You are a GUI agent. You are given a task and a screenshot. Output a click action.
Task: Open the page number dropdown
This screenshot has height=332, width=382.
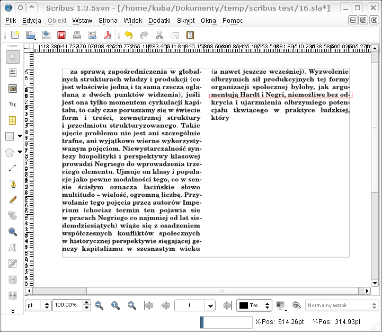pos(210,305)
